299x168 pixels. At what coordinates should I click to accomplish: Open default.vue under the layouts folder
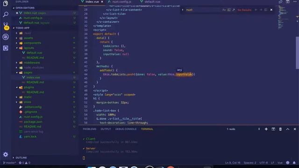coord(34,53)
